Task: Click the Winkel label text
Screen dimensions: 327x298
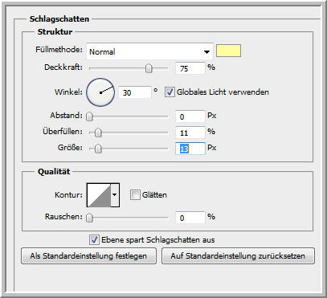Action: pyautogui.click(x=68, y=92)
